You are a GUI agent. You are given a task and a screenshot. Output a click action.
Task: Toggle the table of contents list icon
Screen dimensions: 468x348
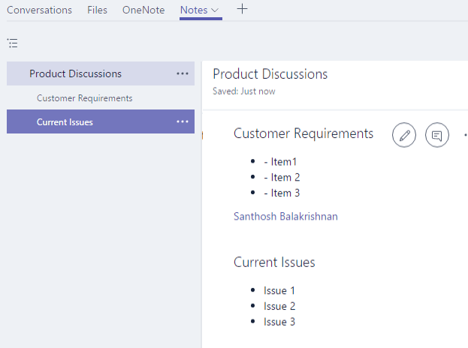[x=12, y=43]
